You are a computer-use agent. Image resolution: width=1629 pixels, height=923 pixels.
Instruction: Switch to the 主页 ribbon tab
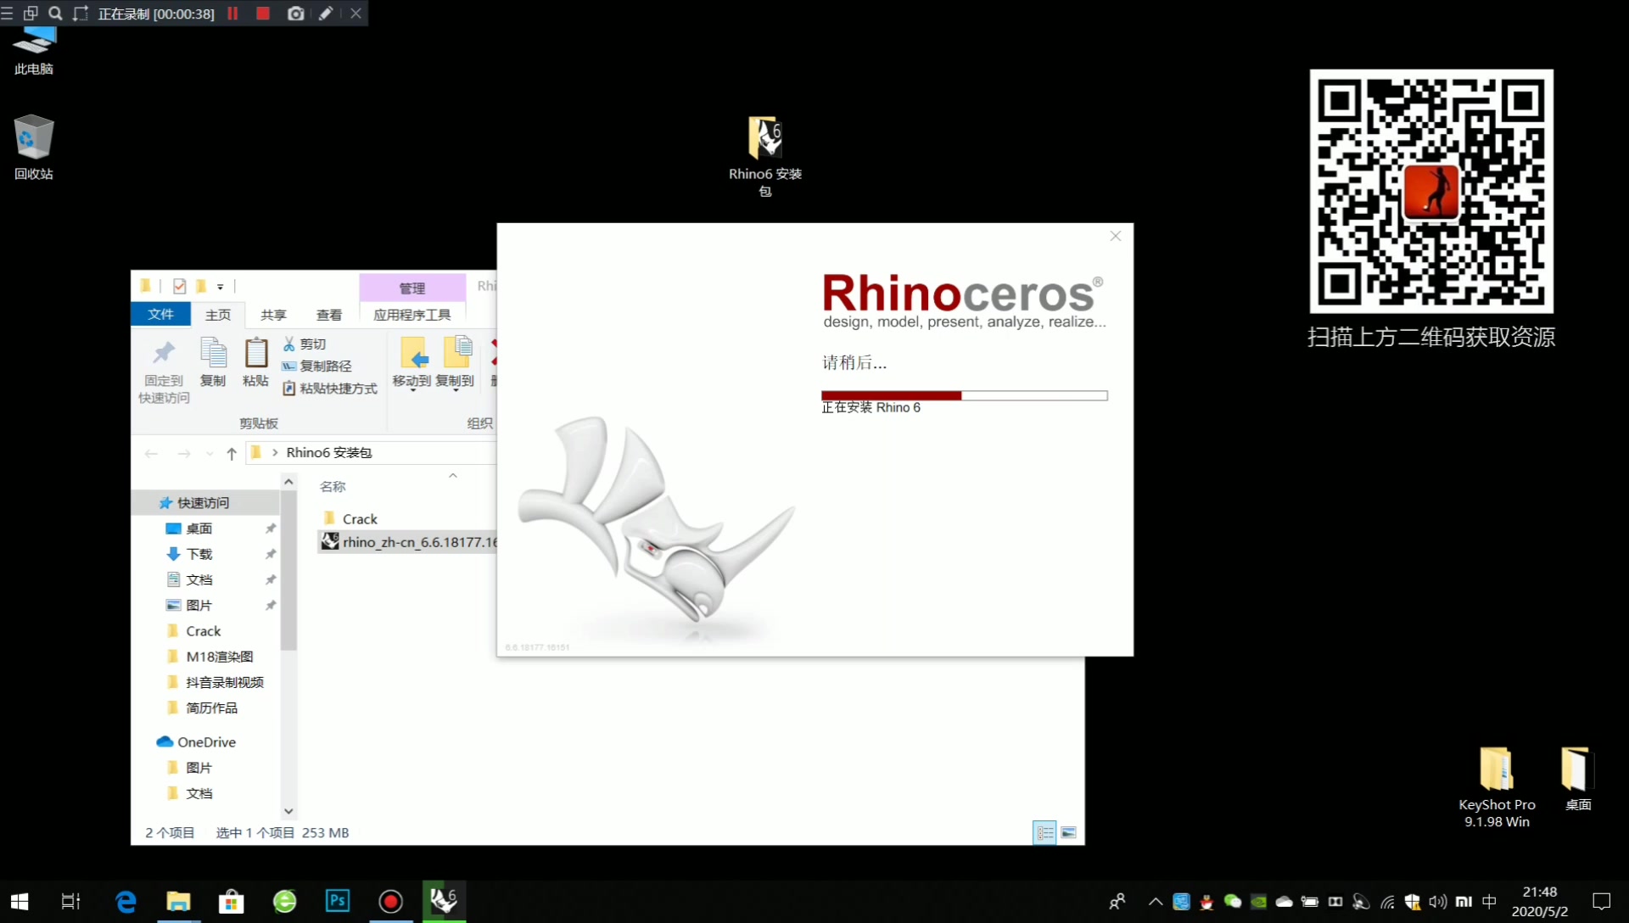pyautogui.click(x=218, y=315)
